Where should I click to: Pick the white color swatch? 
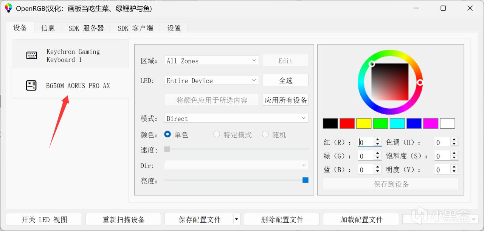coord(448,123)
